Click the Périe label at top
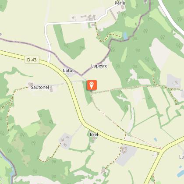Viewport: 184px width, 184px height. click(x=120, y=3)
